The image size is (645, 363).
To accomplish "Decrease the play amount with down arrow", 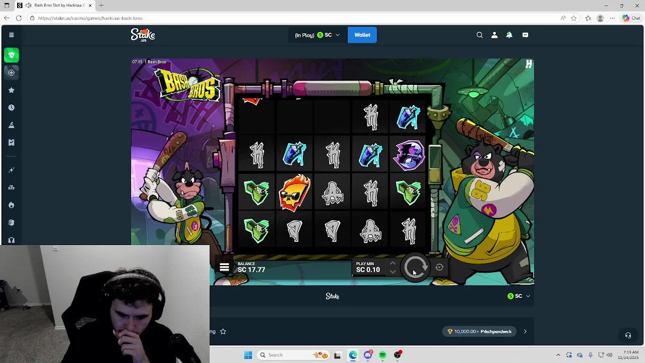I will (393, 272).
